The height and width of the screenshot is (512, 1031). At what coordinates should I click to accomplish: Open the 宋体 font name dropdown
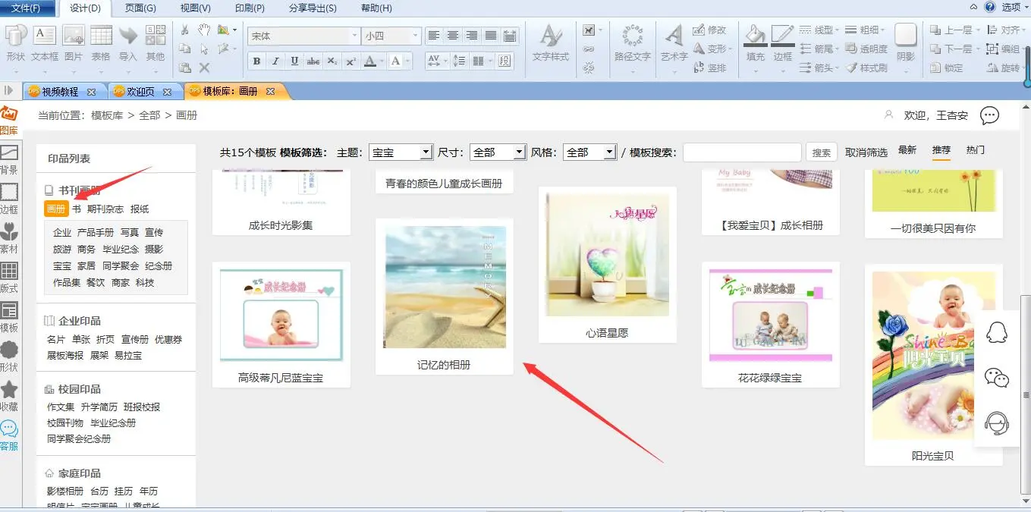[304, 36]
